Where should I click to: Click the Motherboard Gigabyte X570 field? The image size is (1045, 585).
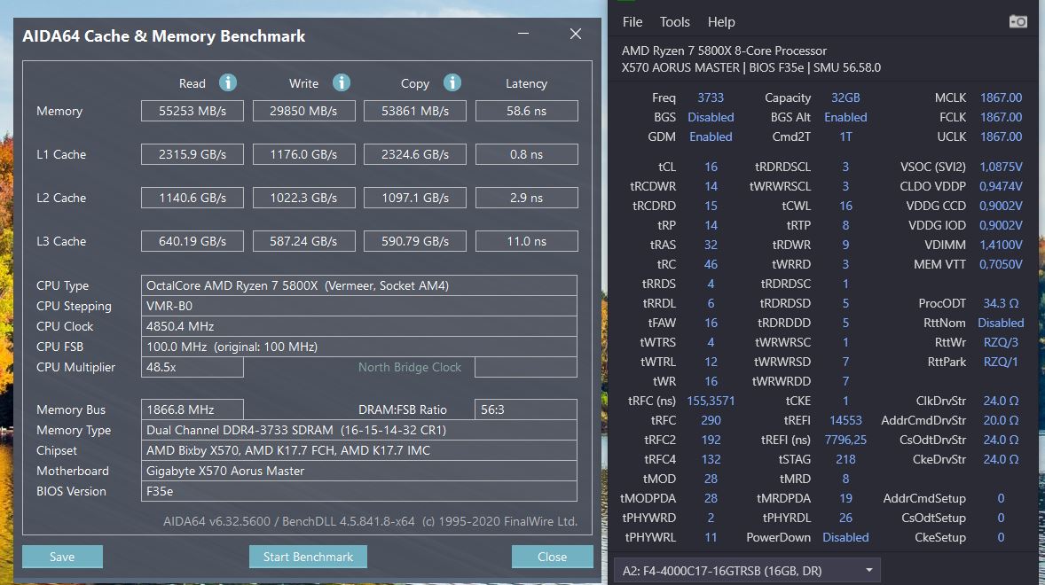coord(358,471)
